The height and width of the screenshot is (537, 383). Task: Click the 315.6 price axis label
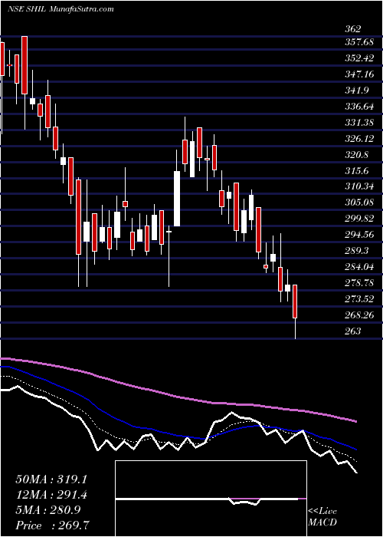(x=356, y=170)
